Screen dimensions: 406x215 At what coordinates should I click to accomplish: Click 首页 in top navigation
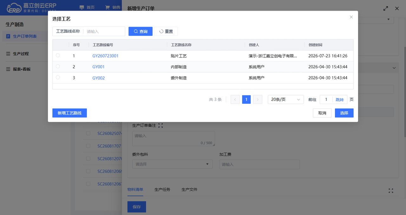click(87, 8)
